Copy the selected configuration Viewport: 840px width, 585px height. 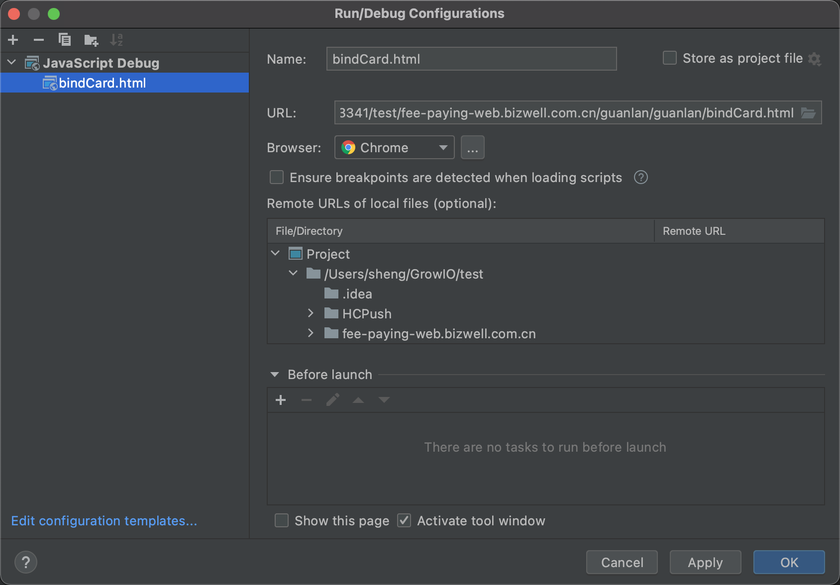[65, 40]
